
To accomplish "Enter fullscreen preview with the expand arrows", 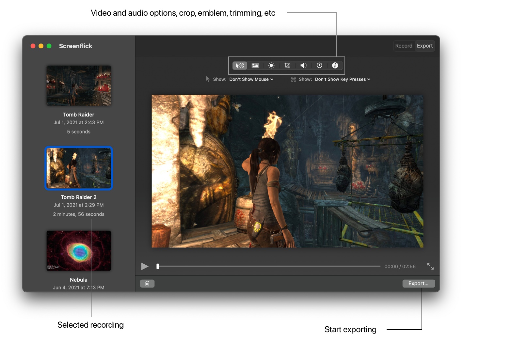I will pos(430,266).
